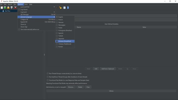Click the Up button under the variables table
The height and width of the screenshot is (100, 178).
tap(127, 69)
